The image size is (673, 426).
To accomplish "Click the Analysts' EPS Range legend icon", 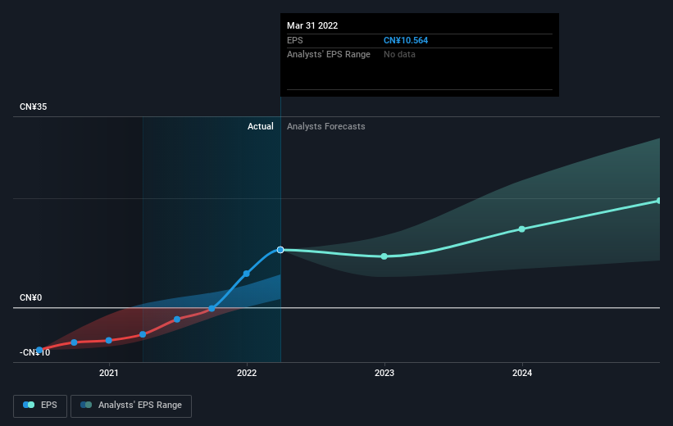I will click(86, 405).
